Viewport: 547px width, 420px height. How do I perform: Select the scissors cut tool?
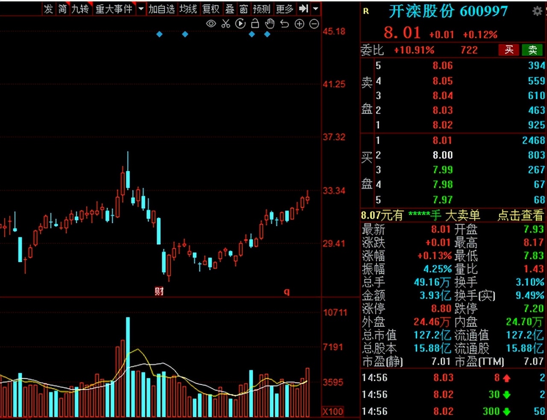(x=226, y=24)
